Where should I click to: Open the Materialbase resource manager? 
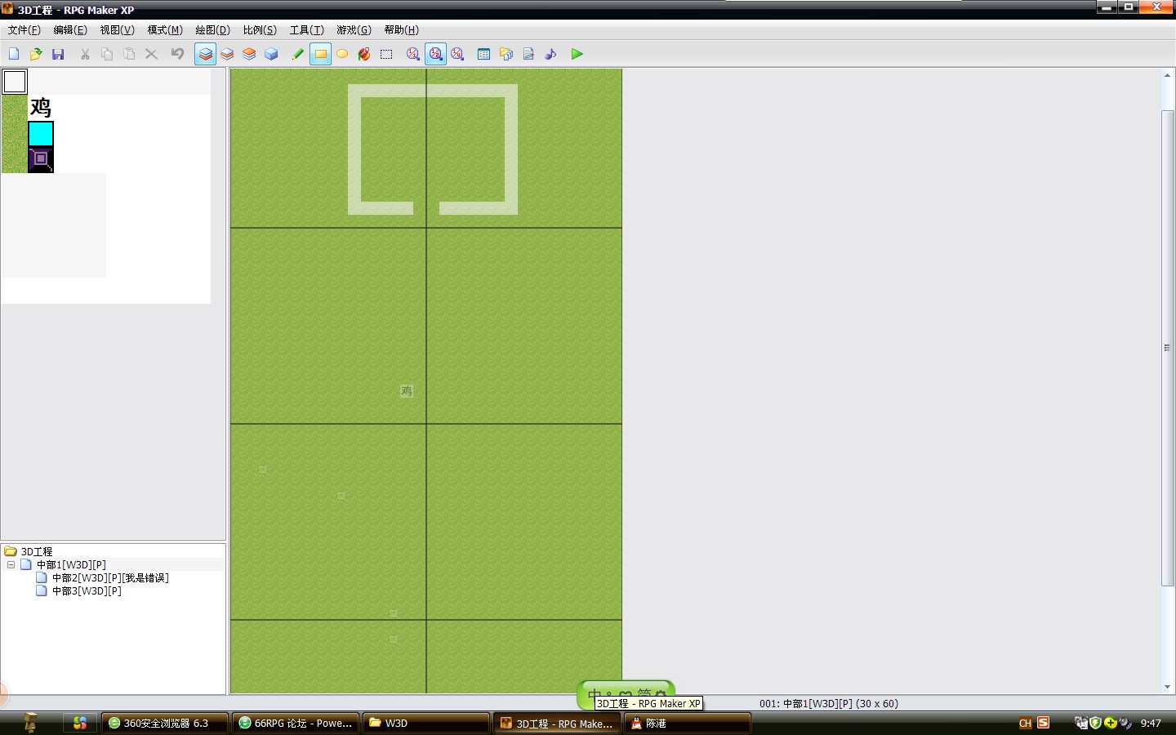pyautogui.click(x=506, y=54)
